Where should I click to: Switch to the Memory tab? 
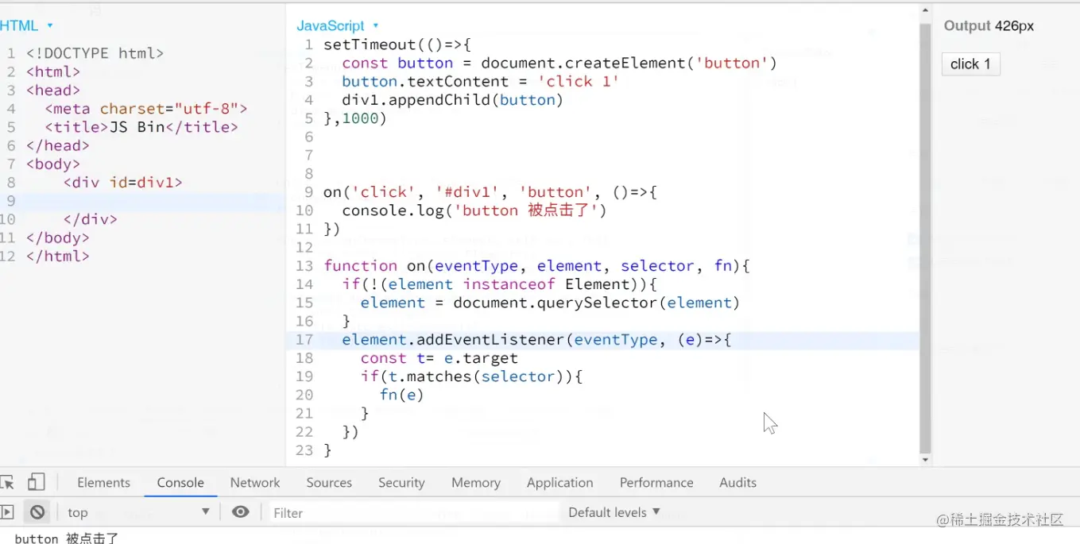[476, 482]
